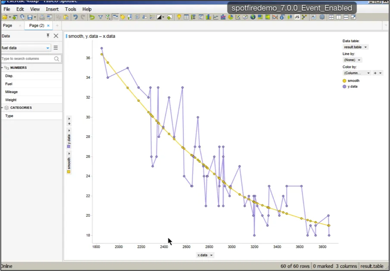Click the Undo arrow toolbar icon
Image resolution: width=390 pixels, height=271 pixels.
(75, 17)
